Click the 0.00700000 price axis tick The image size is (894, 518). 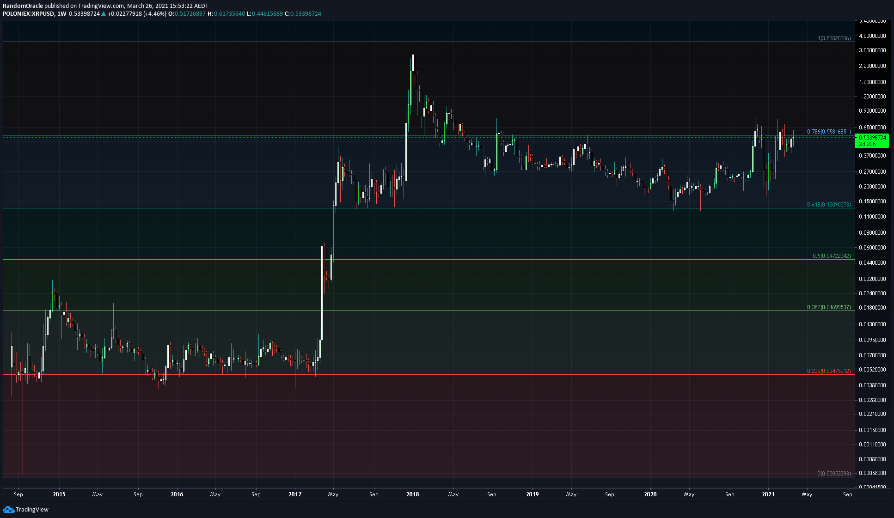pyautogui.click(x=872, y=355)
